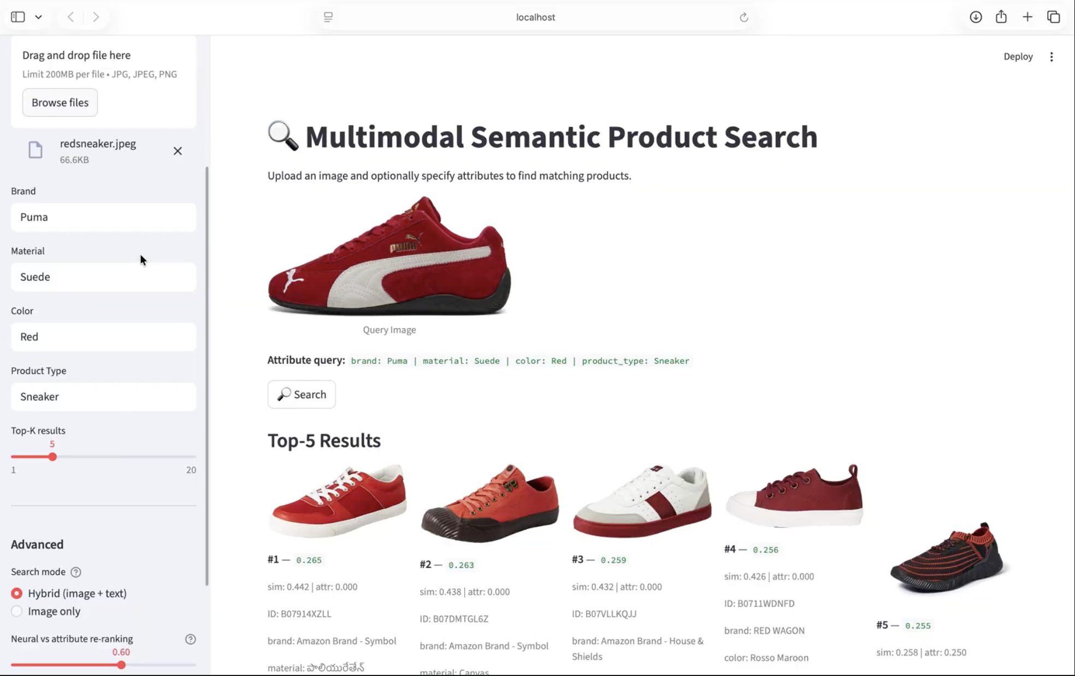
Task: Select the Image only radio option
Action: (x=17, y=611)
